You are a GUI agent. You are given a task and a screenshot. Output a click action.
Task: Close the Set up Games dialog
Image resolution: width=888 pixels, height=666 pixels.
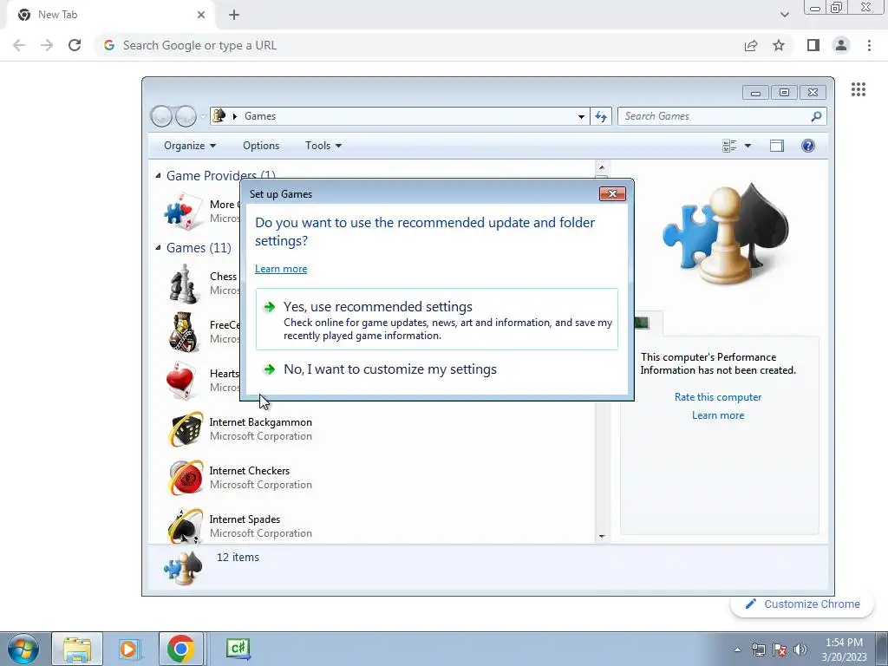pos(612,193)
